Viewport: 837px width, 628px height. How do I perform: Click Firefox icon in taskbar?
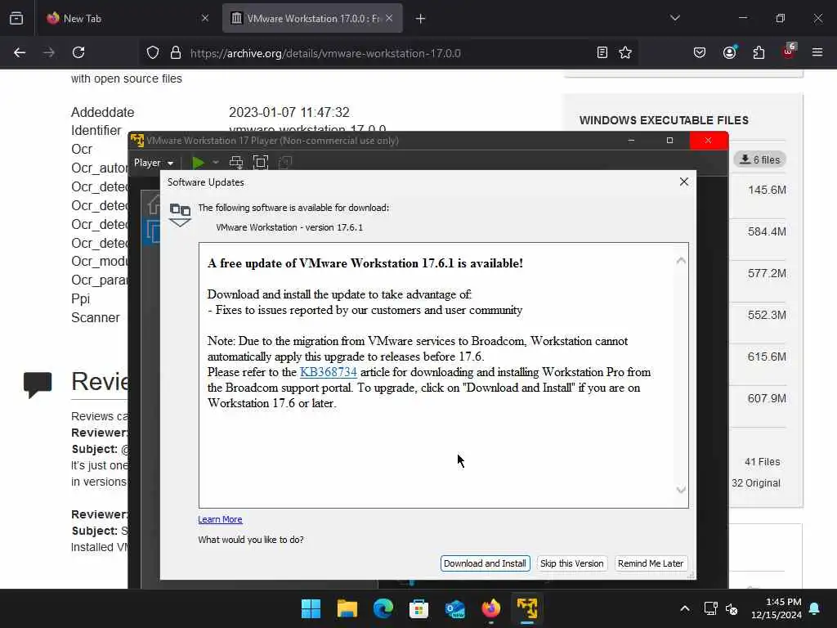(491, 608)
